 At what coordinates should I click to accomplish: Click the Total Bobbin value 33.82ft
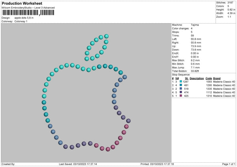point(195,71)
